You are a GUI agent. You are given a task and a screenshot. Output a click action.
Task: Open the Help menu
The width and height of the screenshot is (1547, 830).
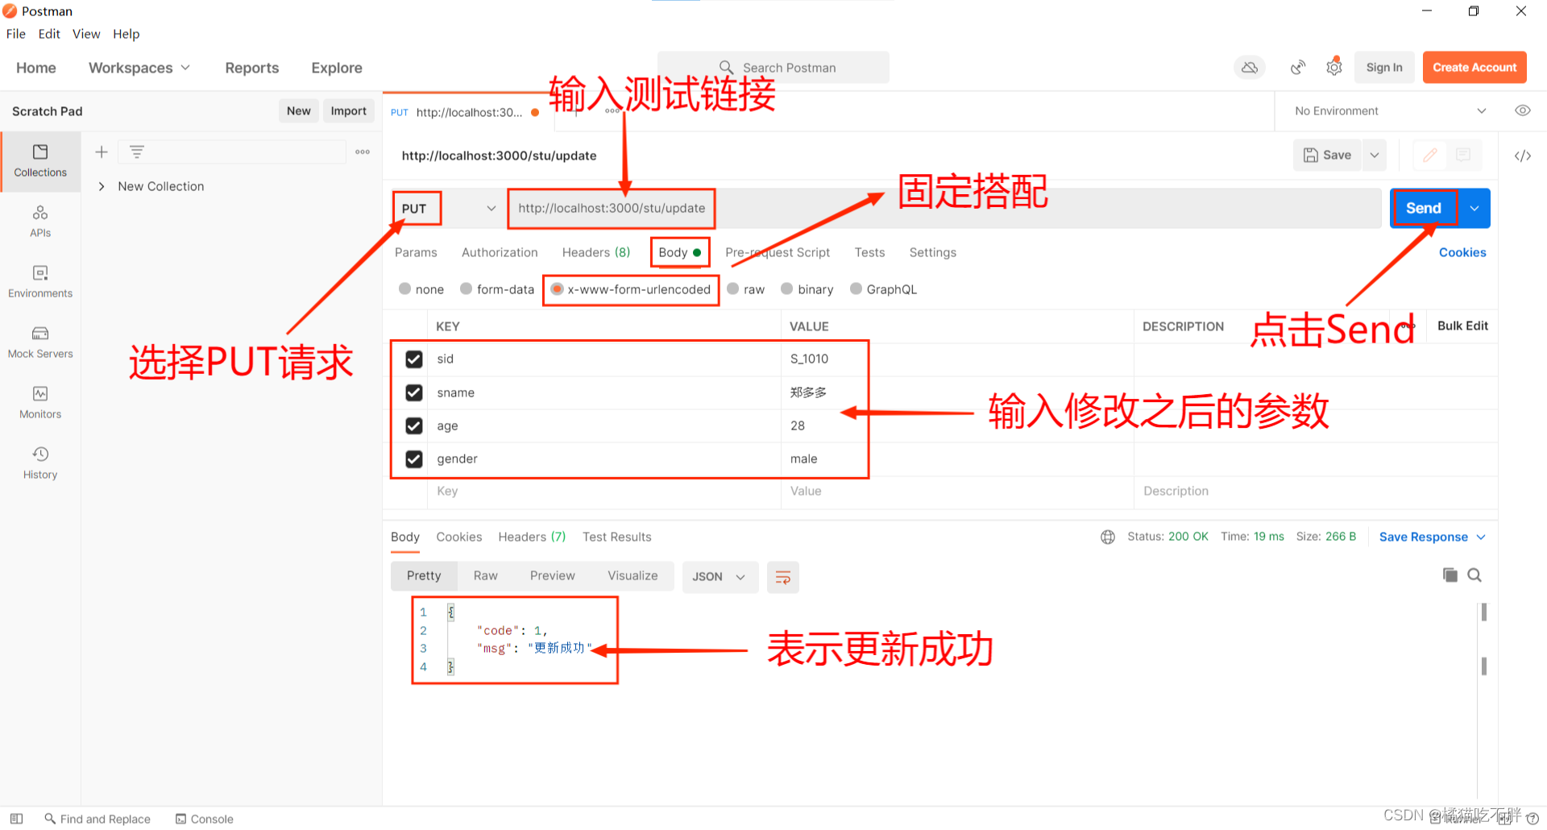[x=126, y=34]
